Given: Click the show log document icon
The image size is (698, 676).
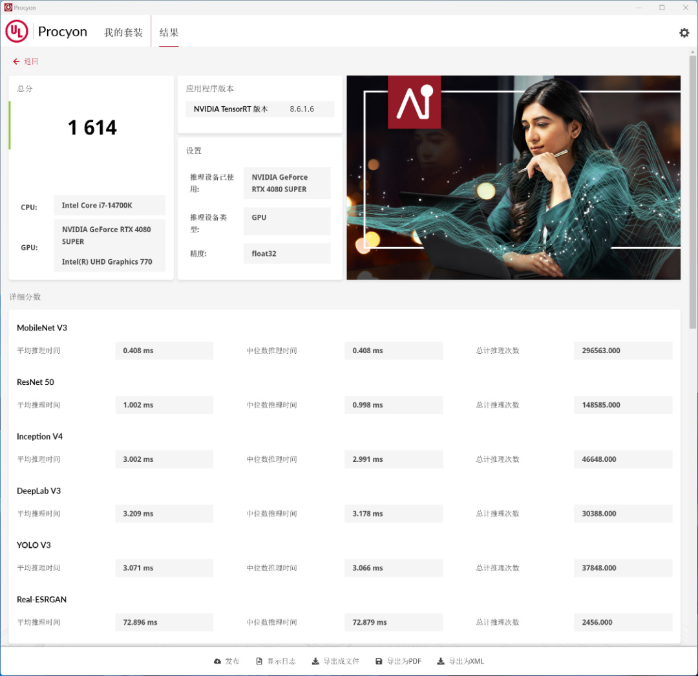Looking at the screenshot, I should tap(259, 661).
